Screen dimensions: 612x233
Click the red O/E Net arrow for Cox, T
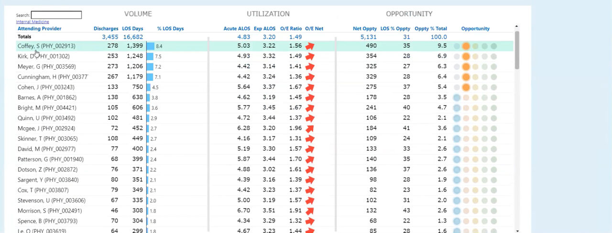310,191
